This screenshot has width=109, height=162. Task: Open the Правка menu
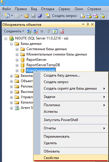(21, 9)
